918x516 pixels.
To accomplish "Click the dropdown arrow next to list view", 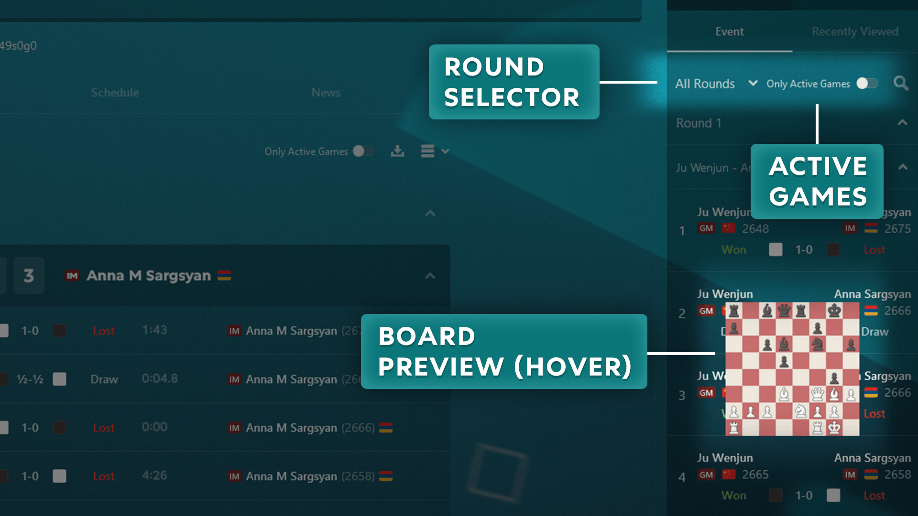I will pos(445,150).
